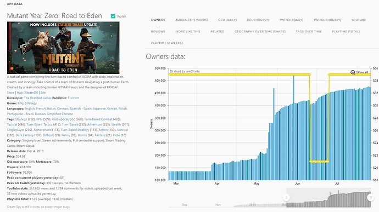This screenshot has height=212, width=379.
Task: Click the game banner image
Action: [63, 48]
